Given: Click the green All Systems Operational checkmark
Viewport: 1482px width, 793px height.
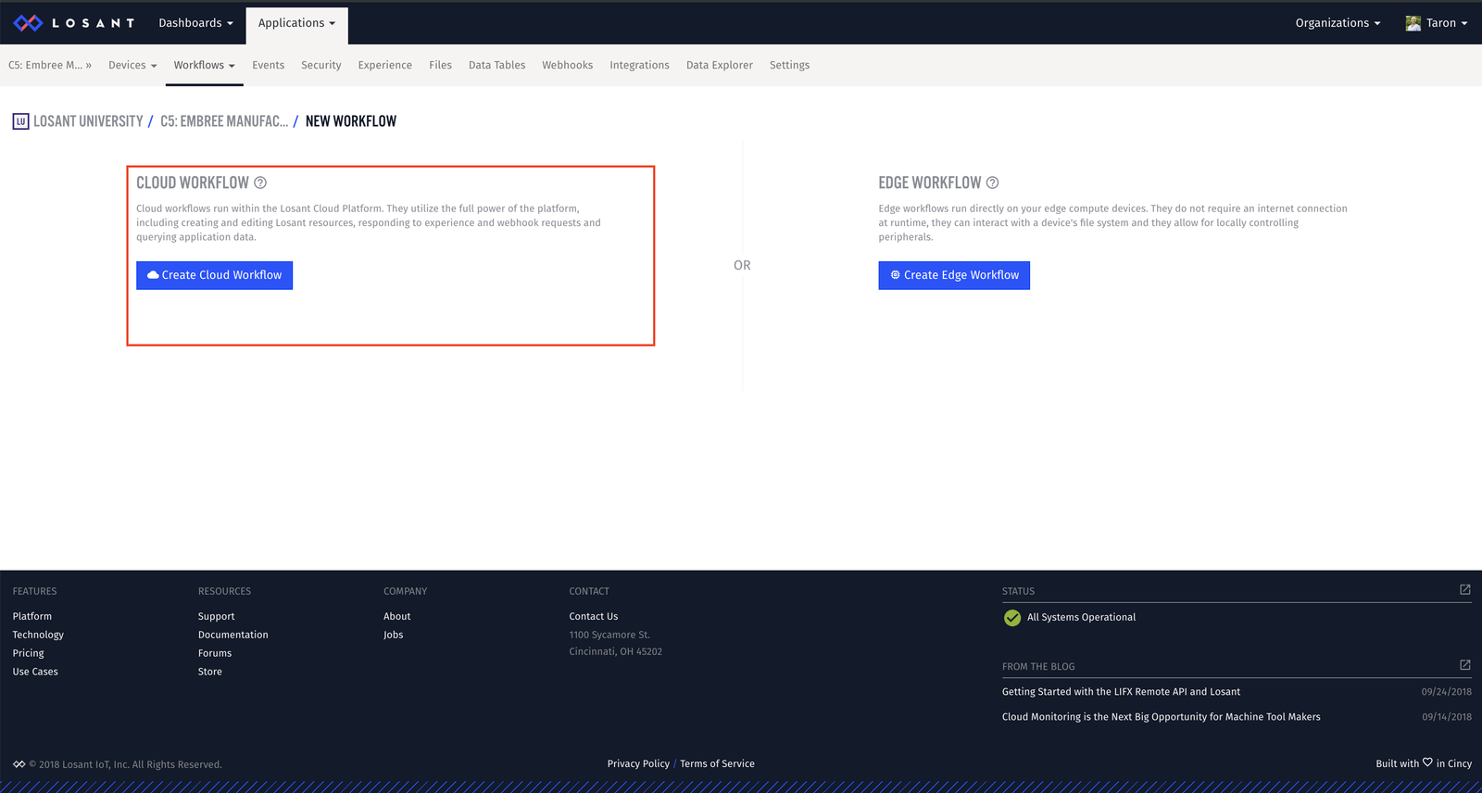Looking at the screenshot, I should (1011, 617).
